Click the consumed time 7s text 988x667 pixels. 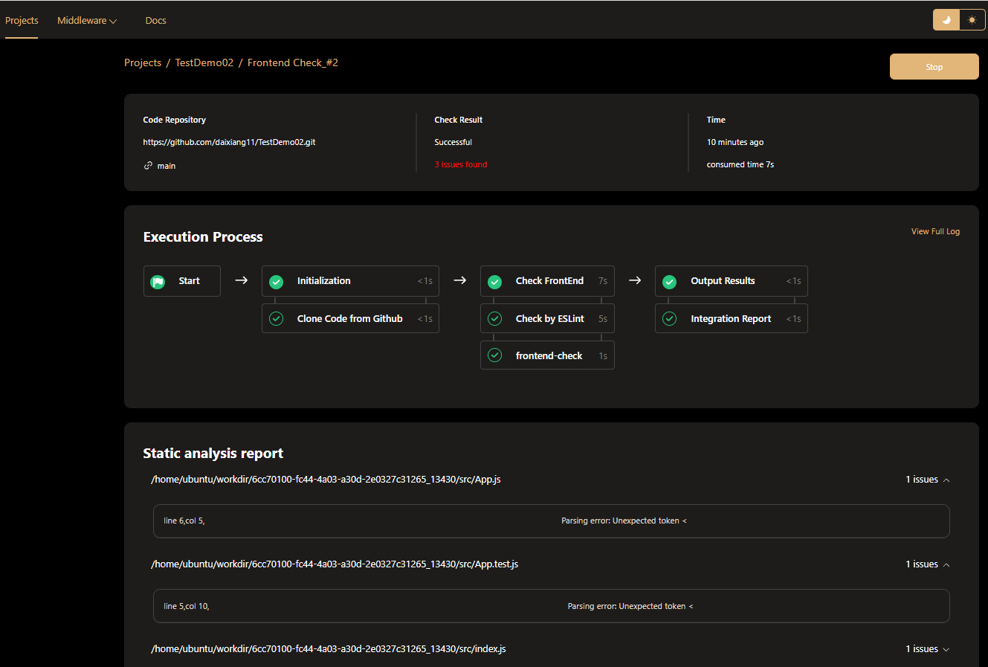(740, 164)
